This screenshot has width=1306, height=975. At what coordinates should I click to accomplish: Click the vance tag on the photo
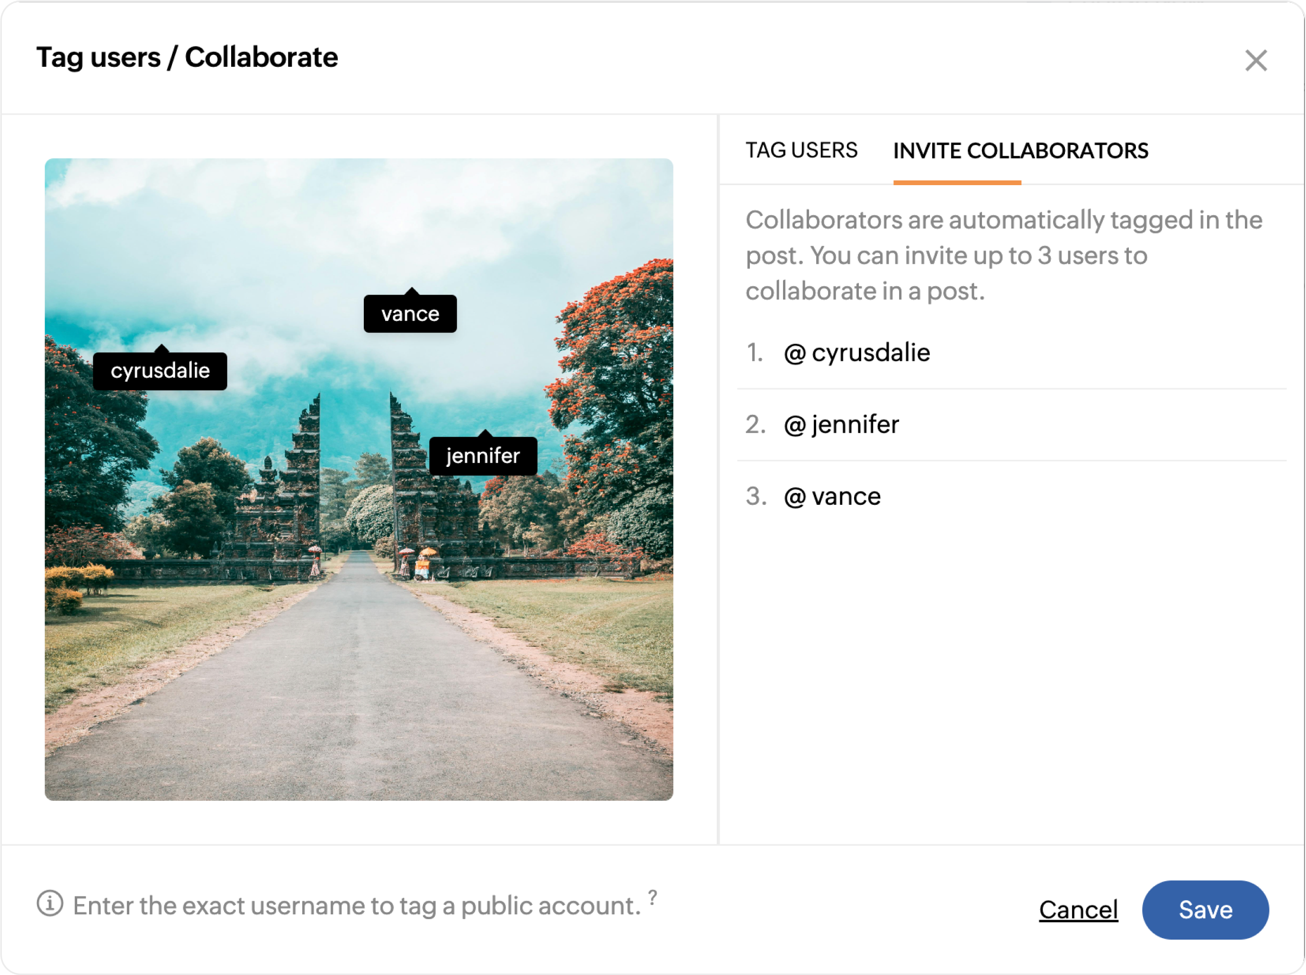point(410,313)
